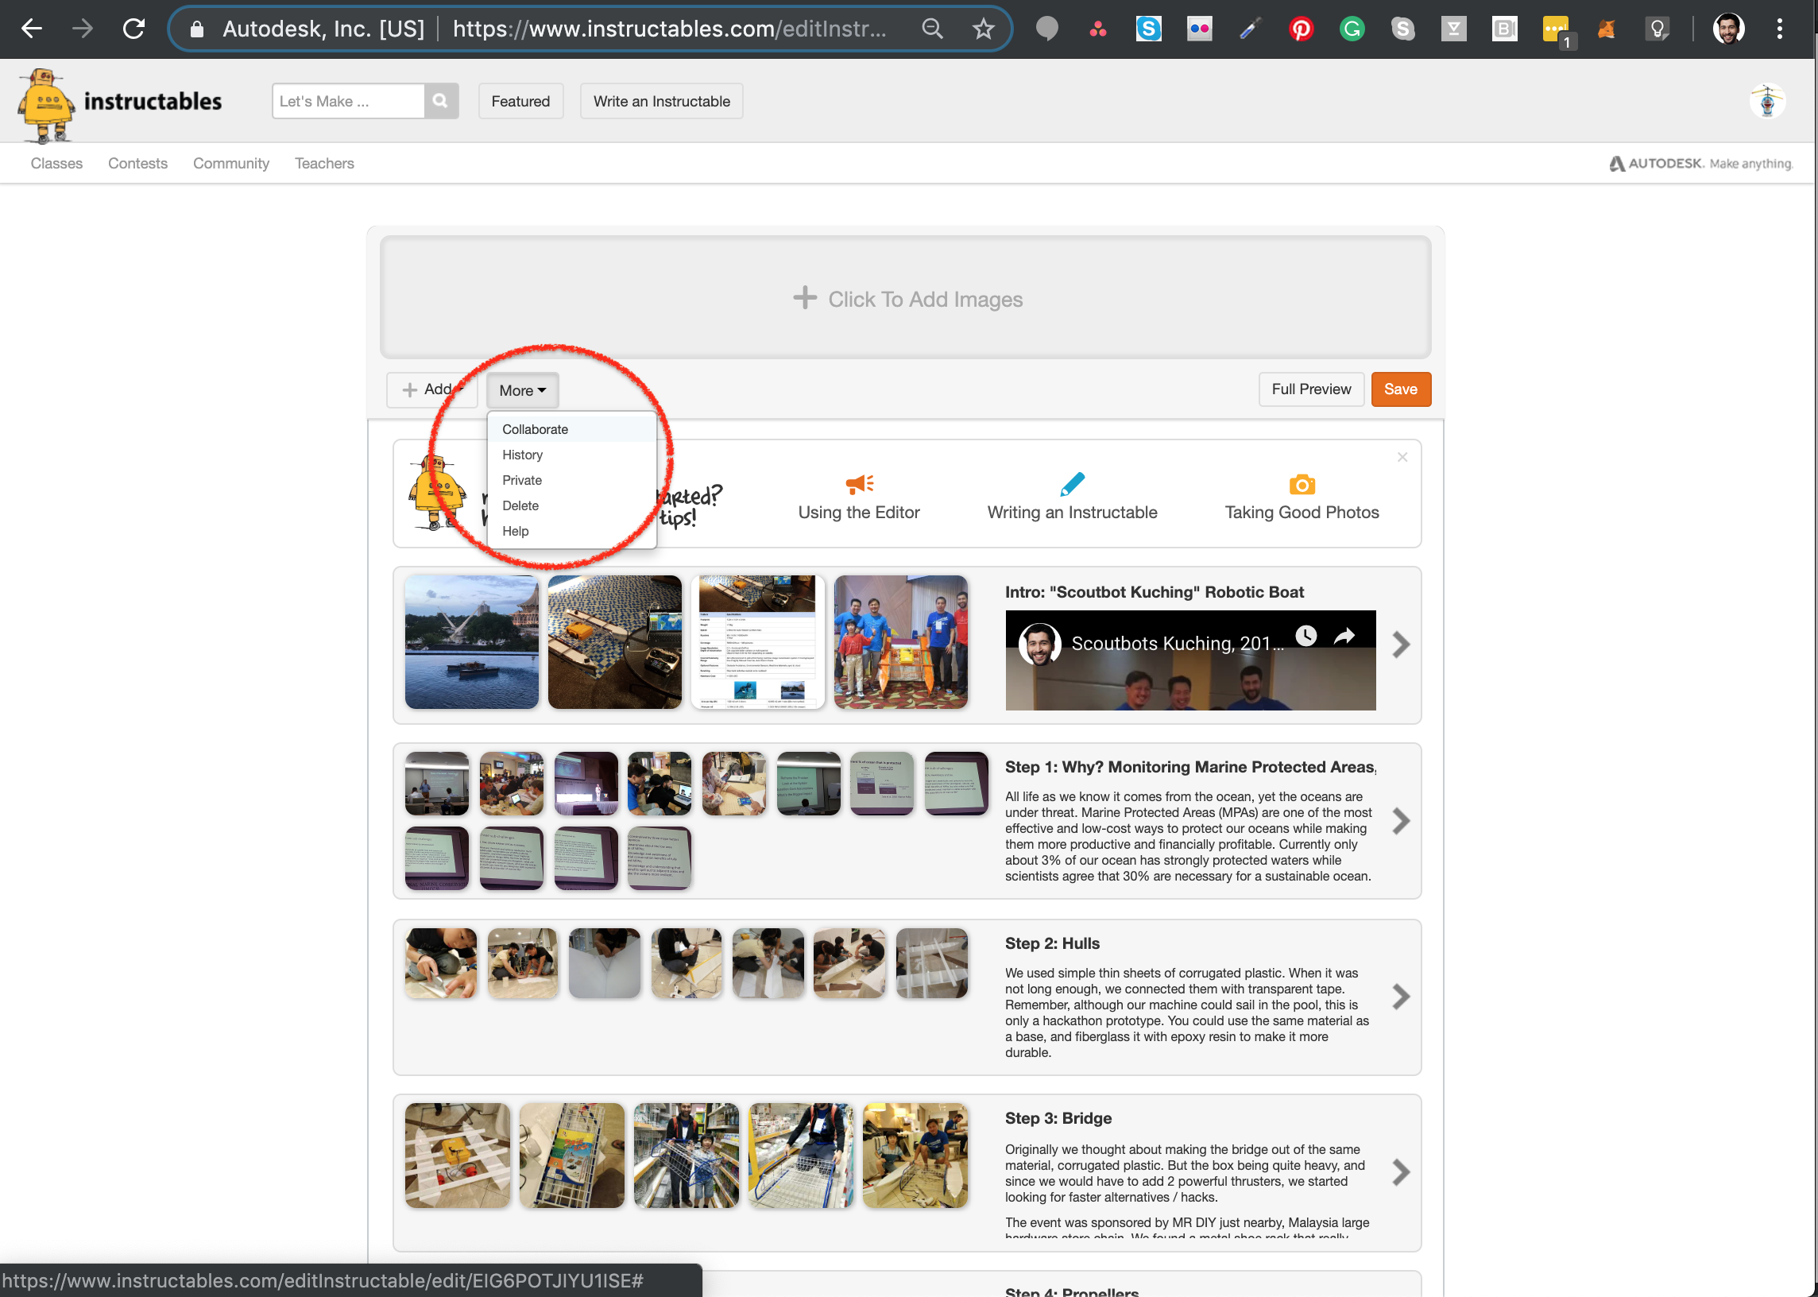The height and width of the screenshot is (1297, 1818).
Task: Select Delete from More dropdown
Action: pyautogui.click(x=520, y=505)
